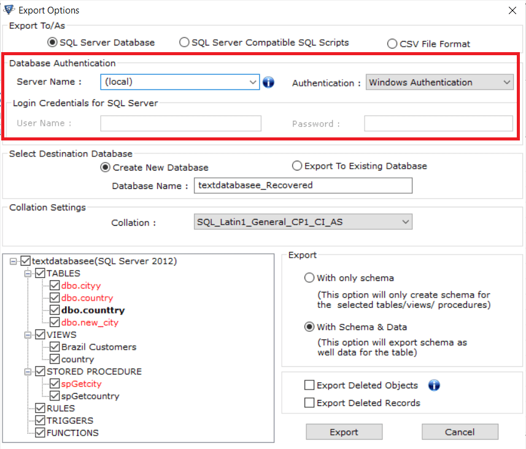Open the Authentication dropdown

tap(508, 82)
